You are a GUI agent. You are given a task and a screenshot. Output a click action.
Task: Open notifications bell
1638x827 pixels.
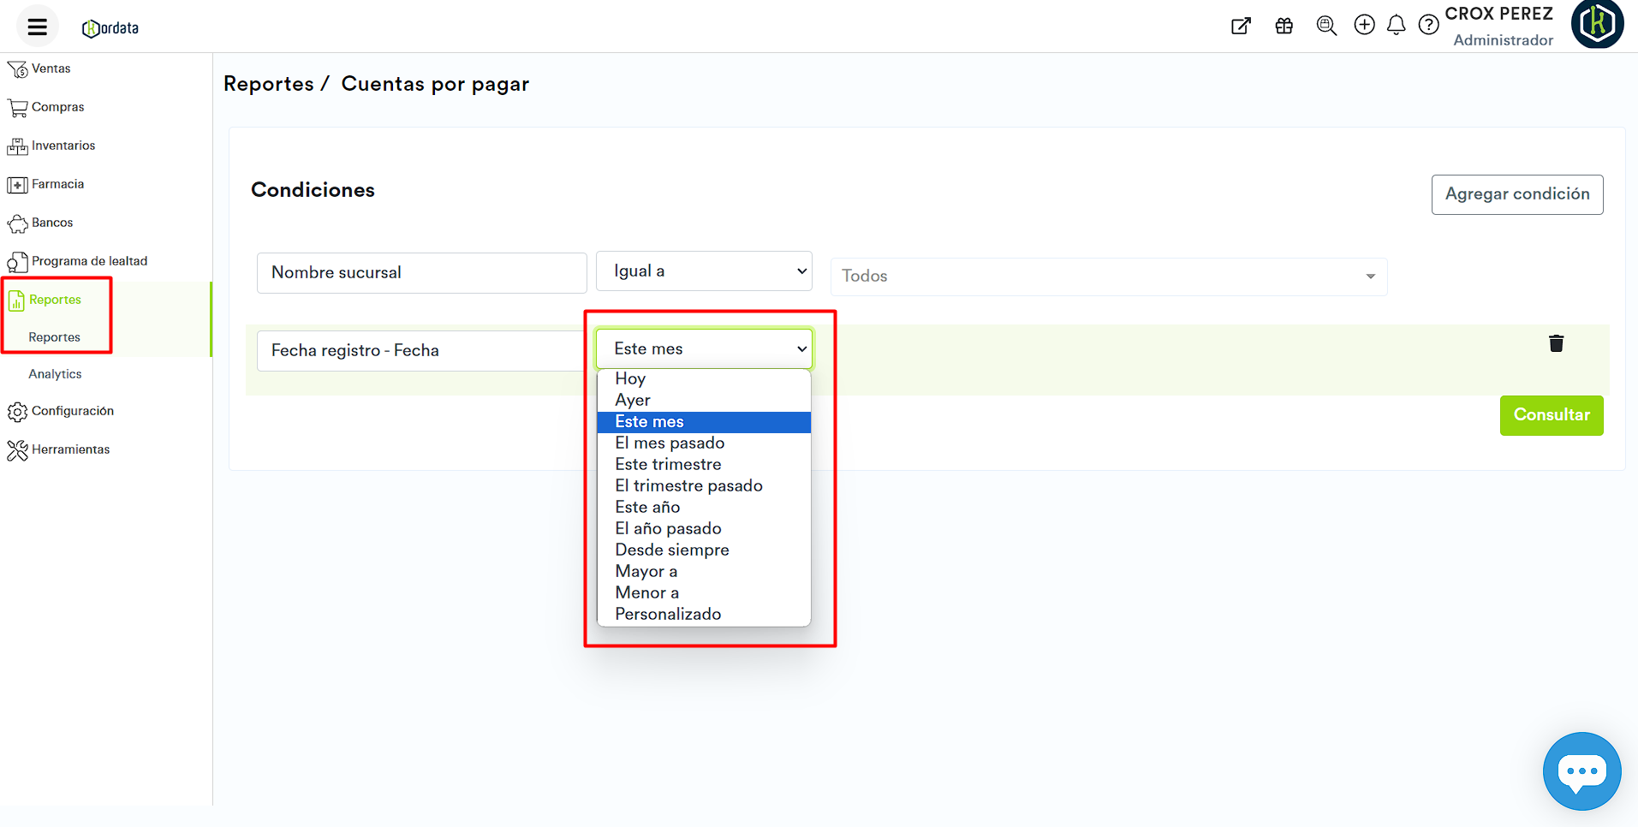pos(1396,25)
